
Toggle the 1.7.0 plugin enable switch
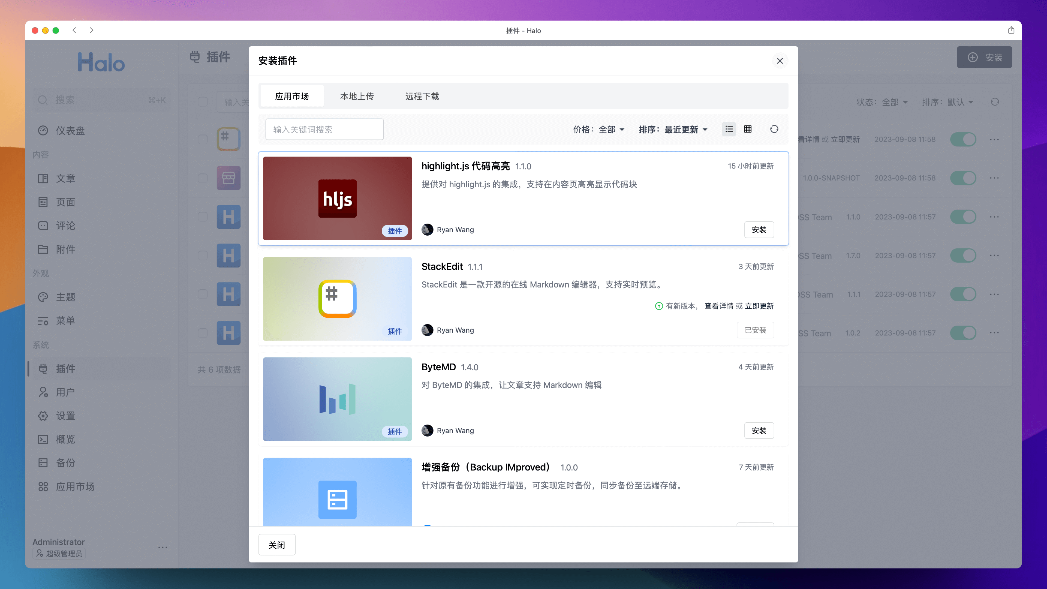[963, 256]
